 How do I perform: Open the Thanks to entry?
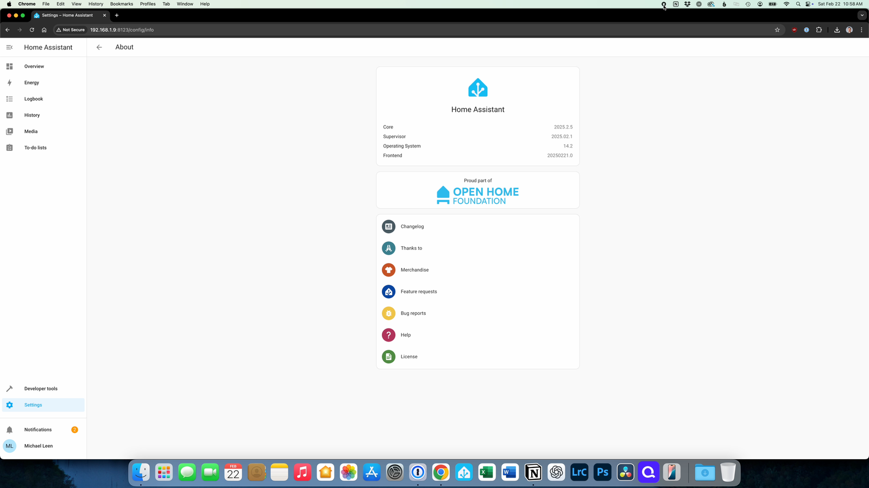point(411,248)
